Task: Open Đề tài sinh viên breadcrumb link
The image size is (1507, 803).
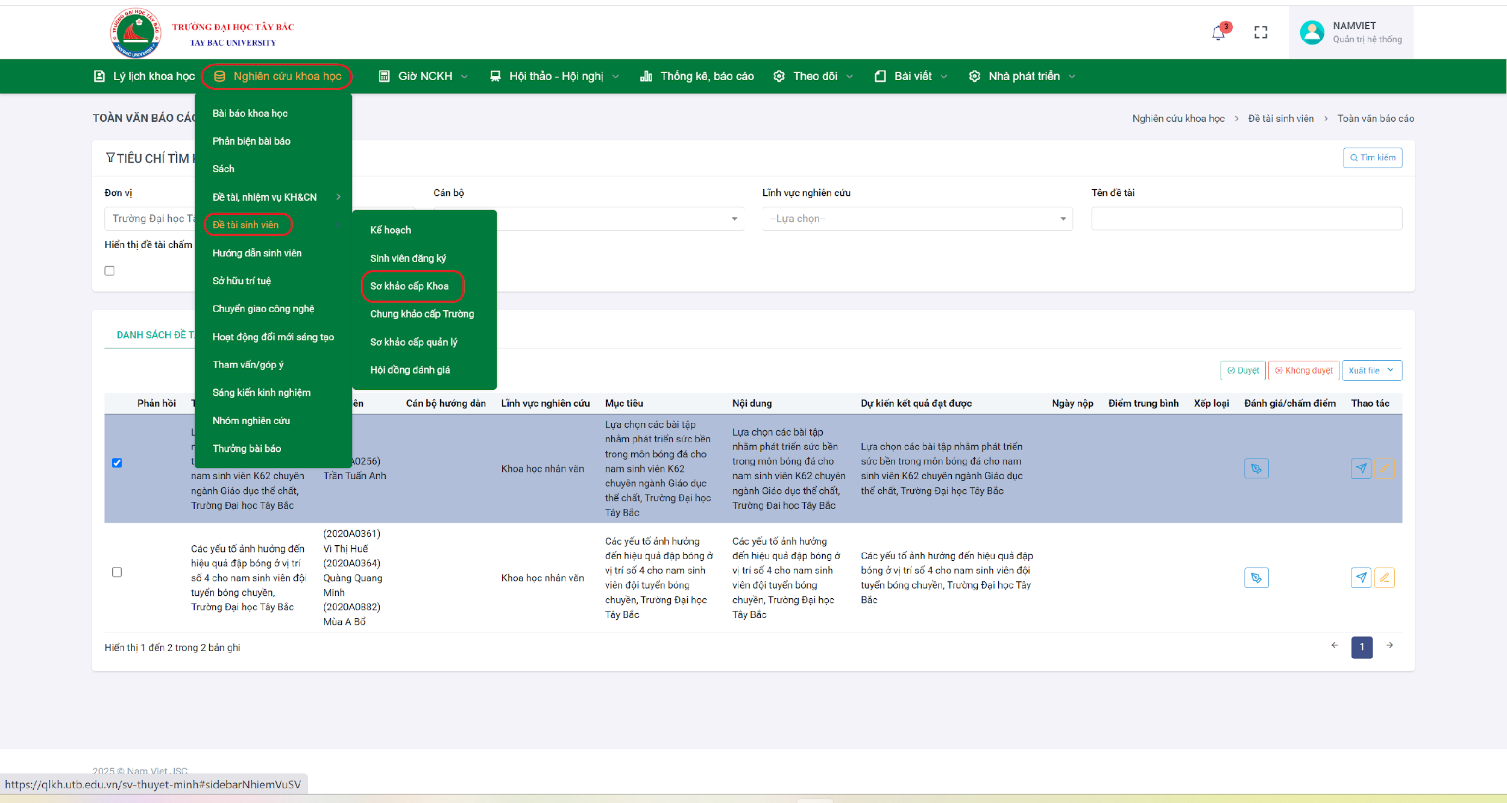Action: [x=1281, y=119]
